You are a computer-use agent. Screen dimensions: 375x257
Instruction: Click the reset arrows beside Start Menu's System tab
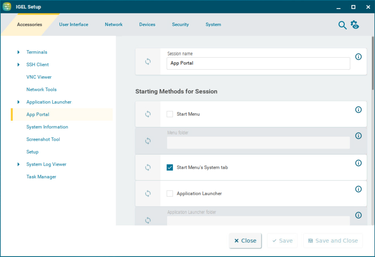(148, 167)
